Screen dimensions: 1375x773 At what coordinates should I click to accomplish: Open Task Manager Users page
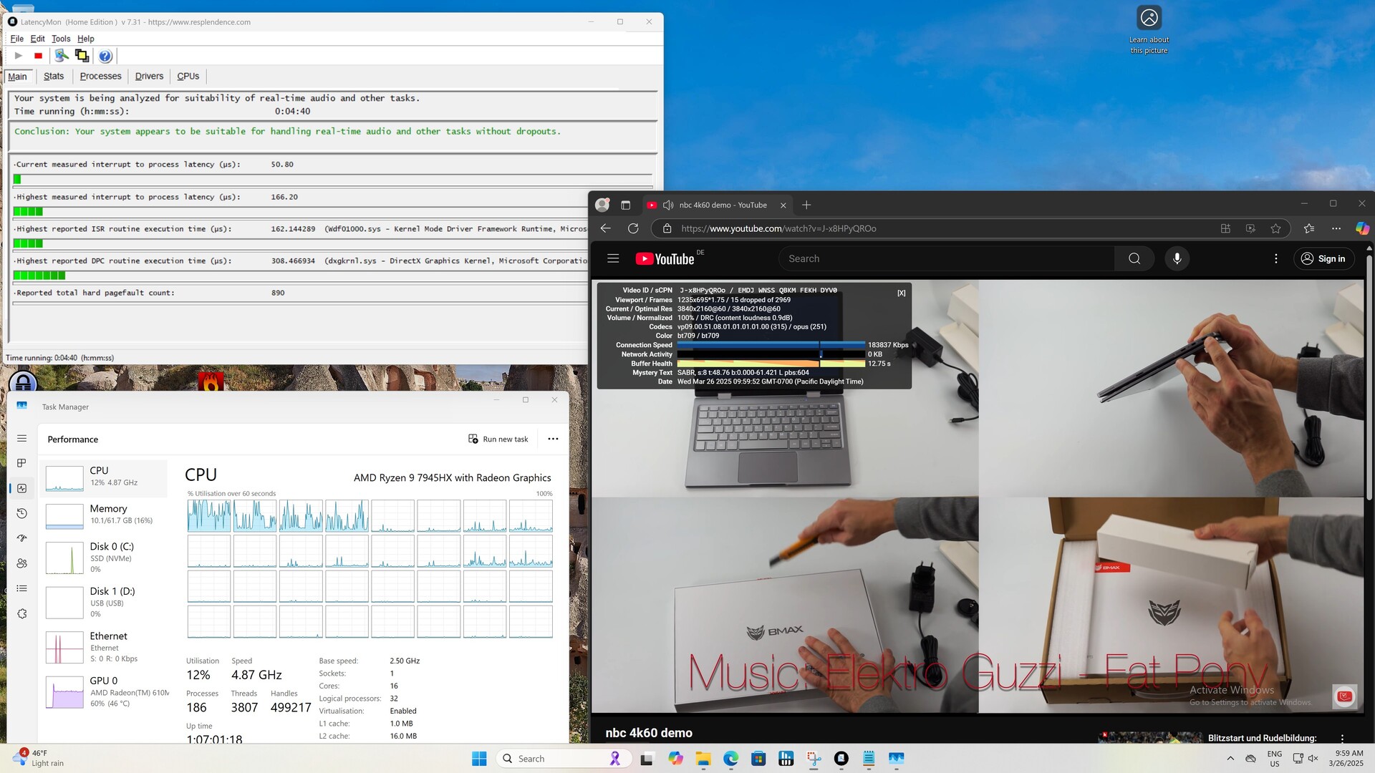click(x=21, y=563)
